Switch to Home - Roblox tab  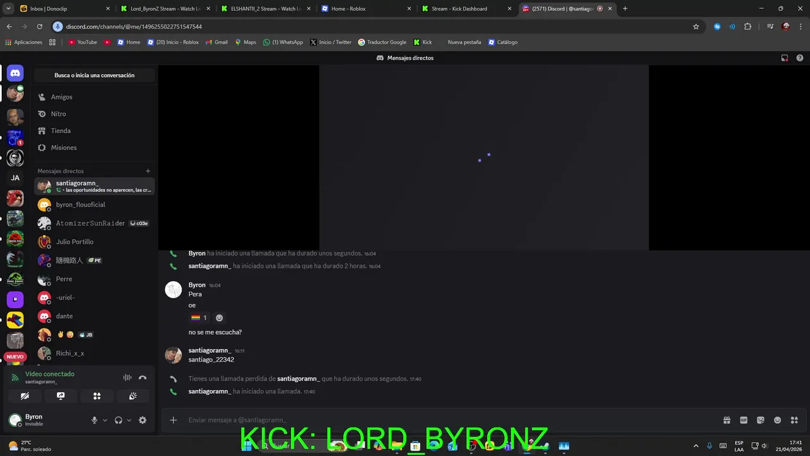pyautogui.click(x=366, y=9)
